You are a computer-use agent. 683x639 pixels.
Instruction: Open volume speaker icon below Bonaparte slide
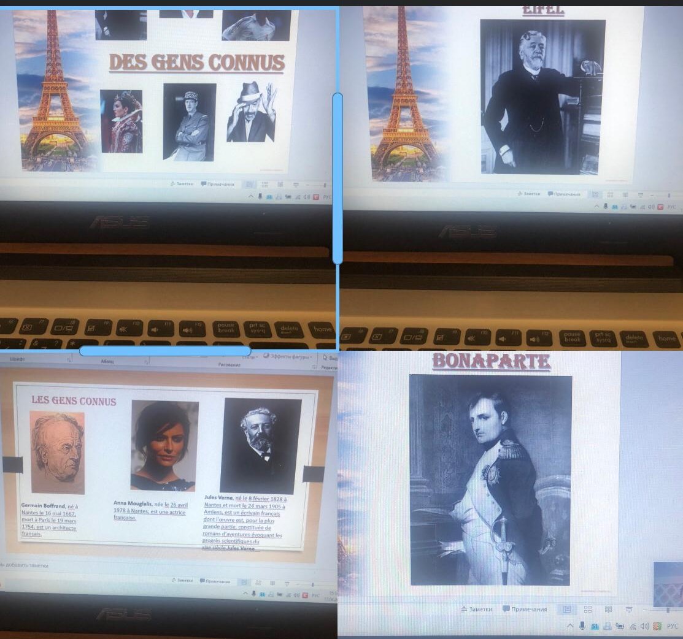click(x=645, y=626)
